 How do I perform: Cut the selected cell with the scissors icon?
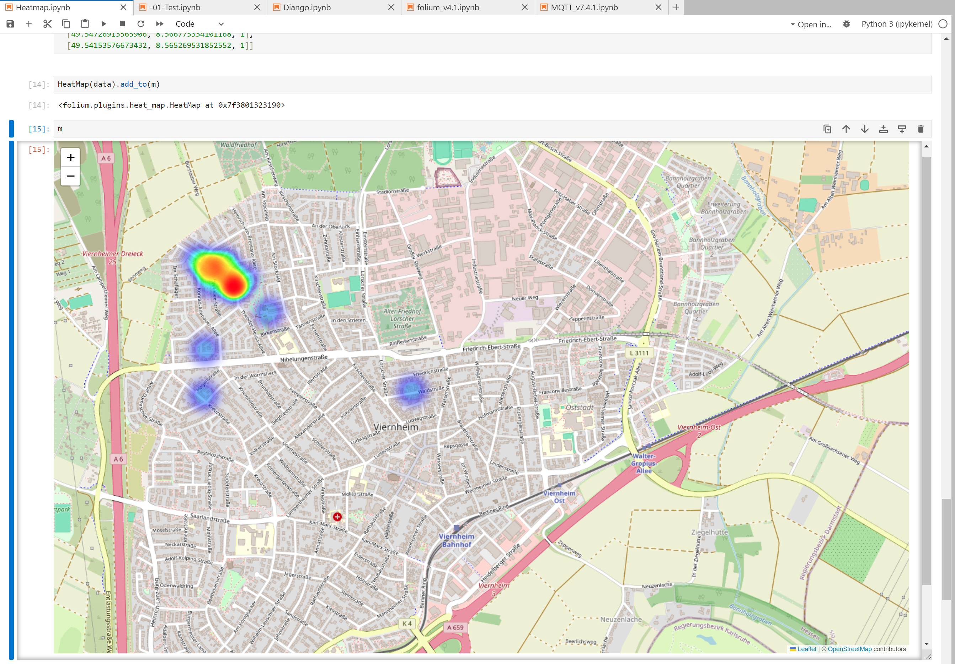(47, 24)
